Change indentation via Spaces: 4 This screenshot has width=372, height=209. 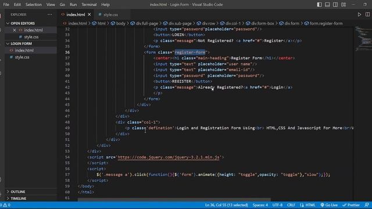click(260, 205)
